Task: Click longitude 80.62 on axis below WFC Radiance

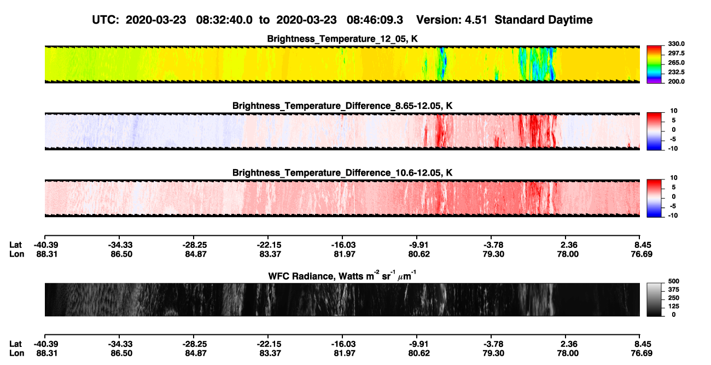Action: 418,352
